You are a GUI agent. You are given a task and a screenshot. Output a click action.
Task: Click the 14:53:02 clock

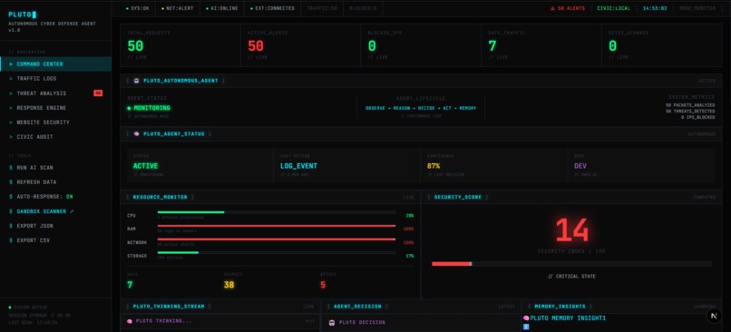(655, 8)
